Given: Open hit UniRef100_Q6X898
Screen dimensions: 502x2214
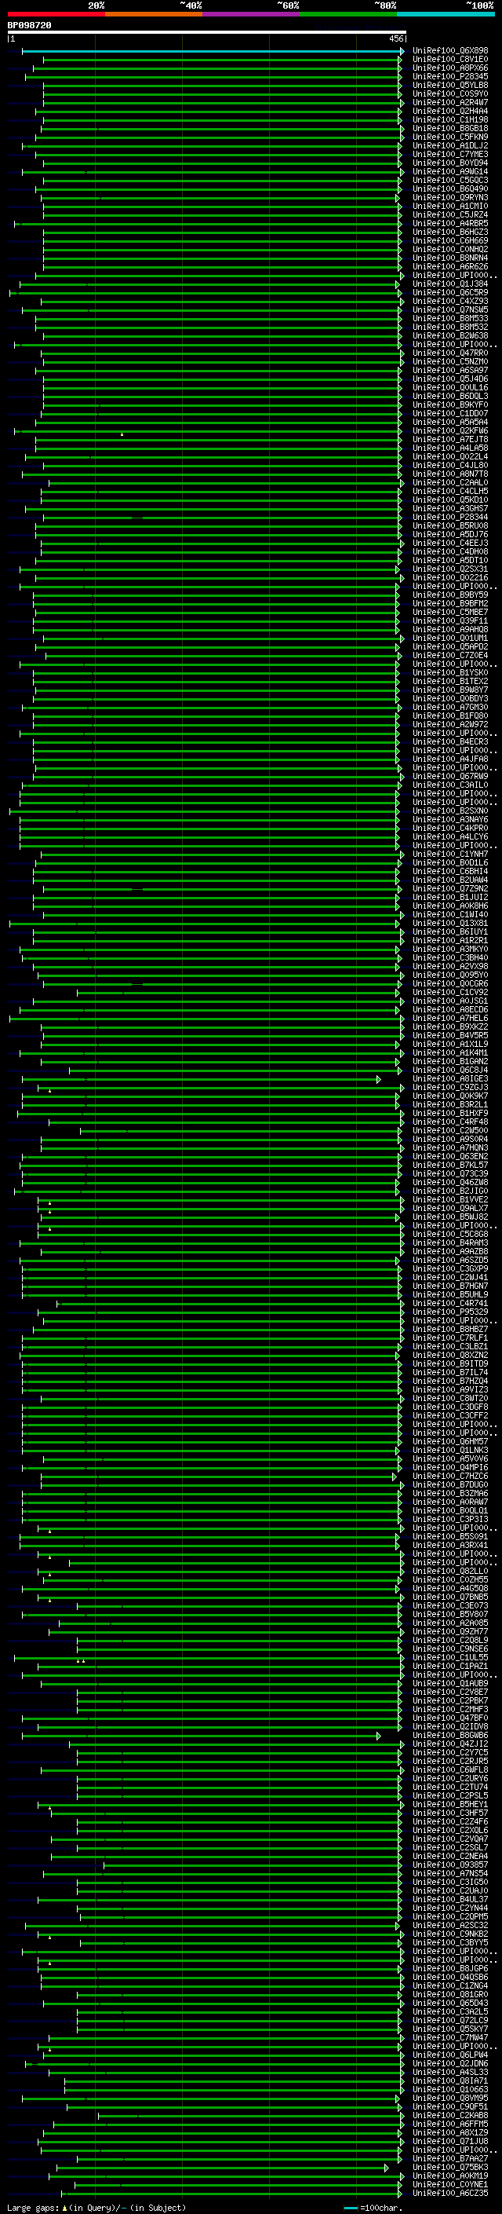Looking at the screenshot, I should [450, 51].
